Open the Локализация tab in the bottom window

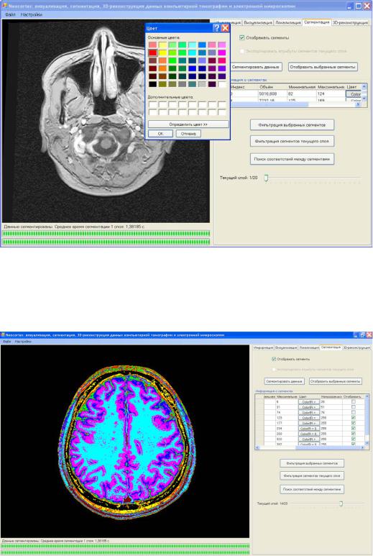coord(308,347)
